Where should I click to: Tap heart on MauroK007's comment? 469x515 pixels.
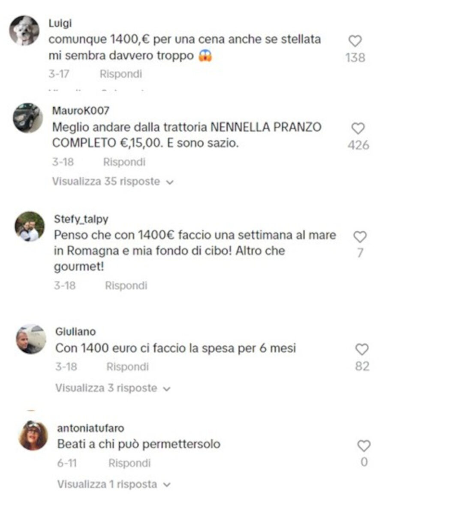click(x=358, y=129)
